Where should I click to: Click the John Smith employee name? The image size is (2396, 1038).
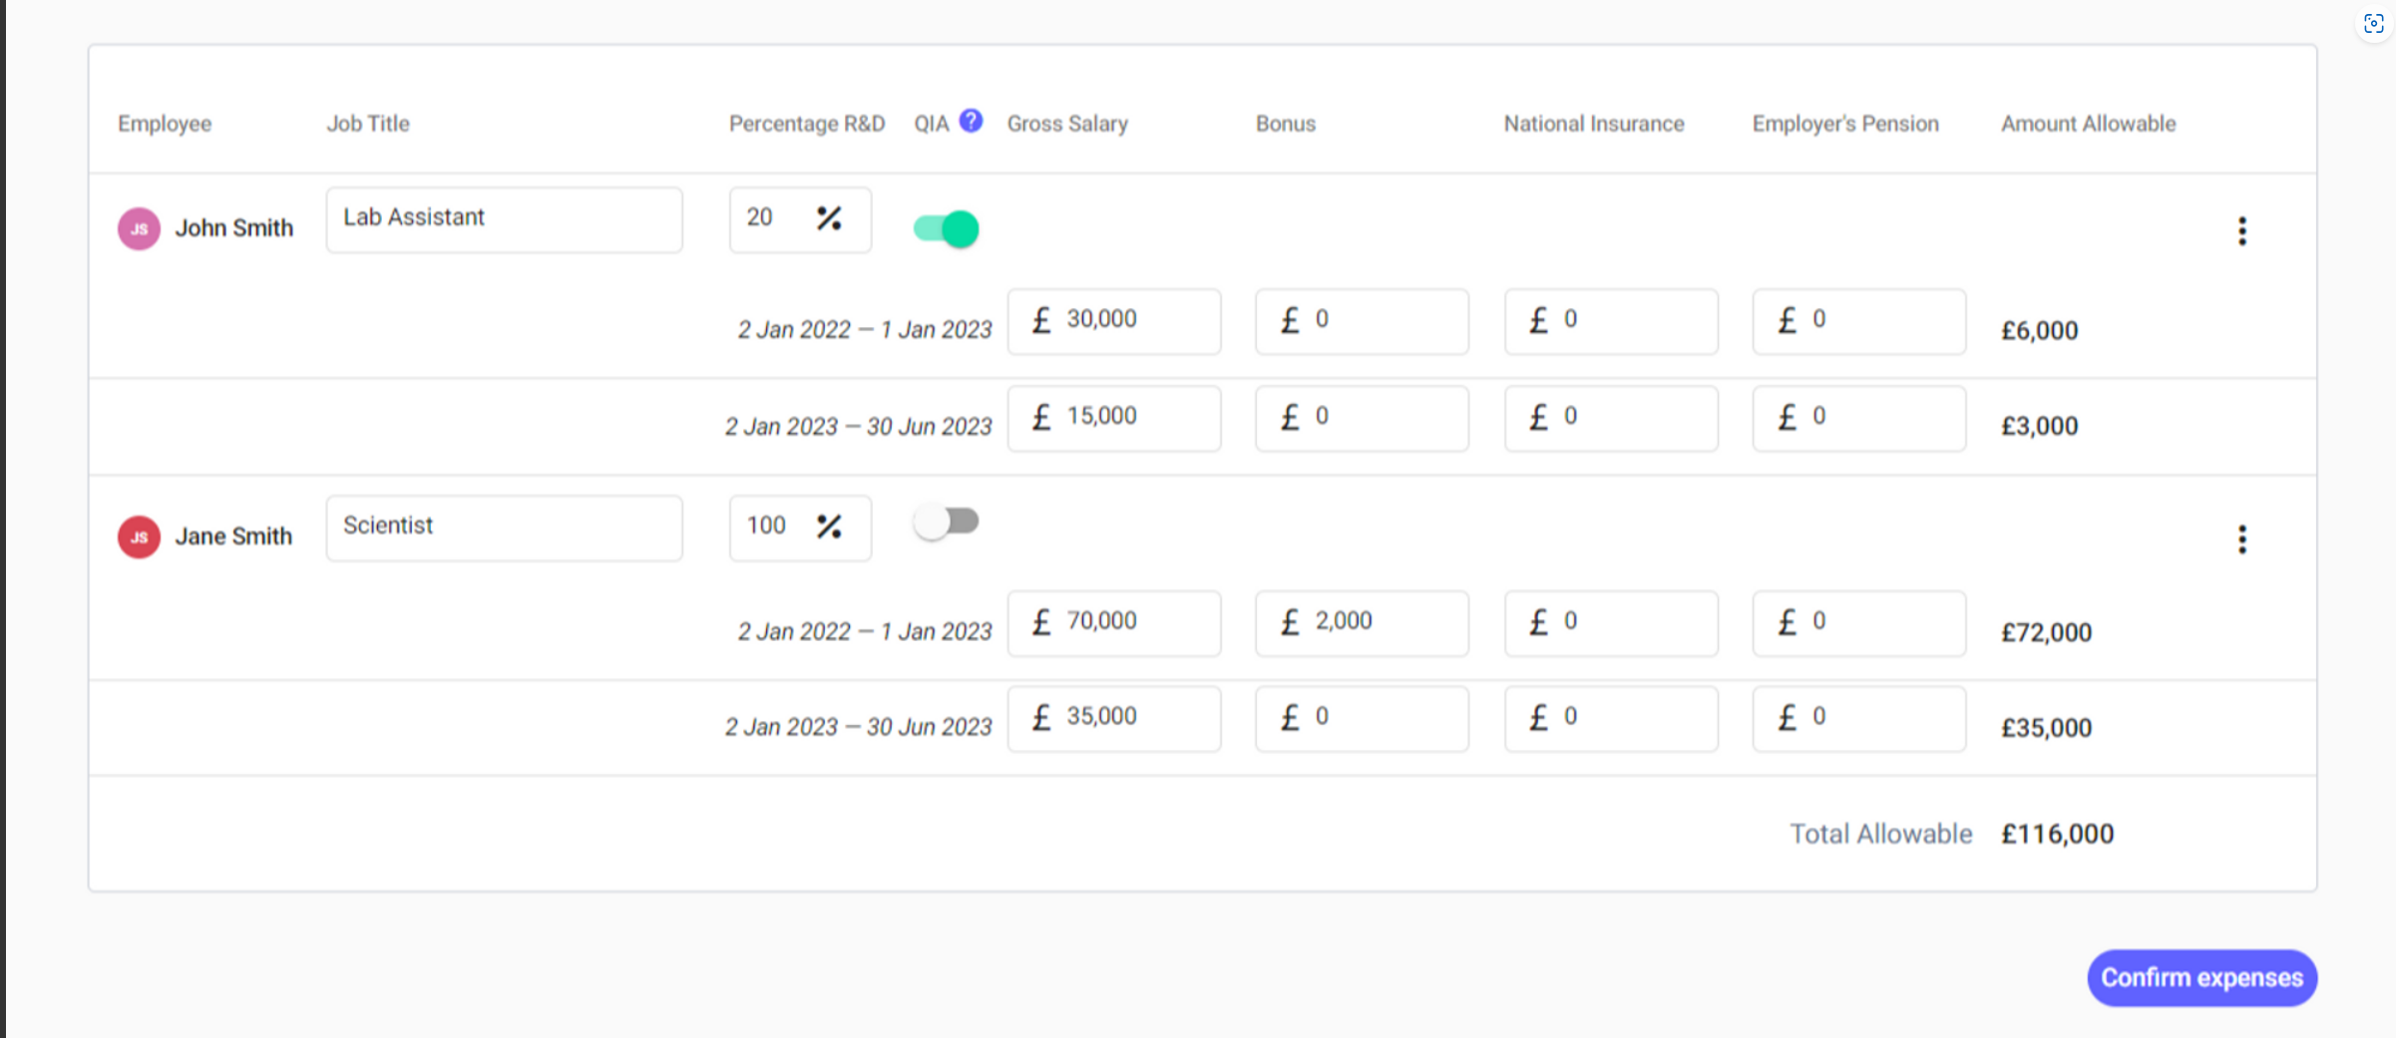pyautogui.click(x=234, y=229)
